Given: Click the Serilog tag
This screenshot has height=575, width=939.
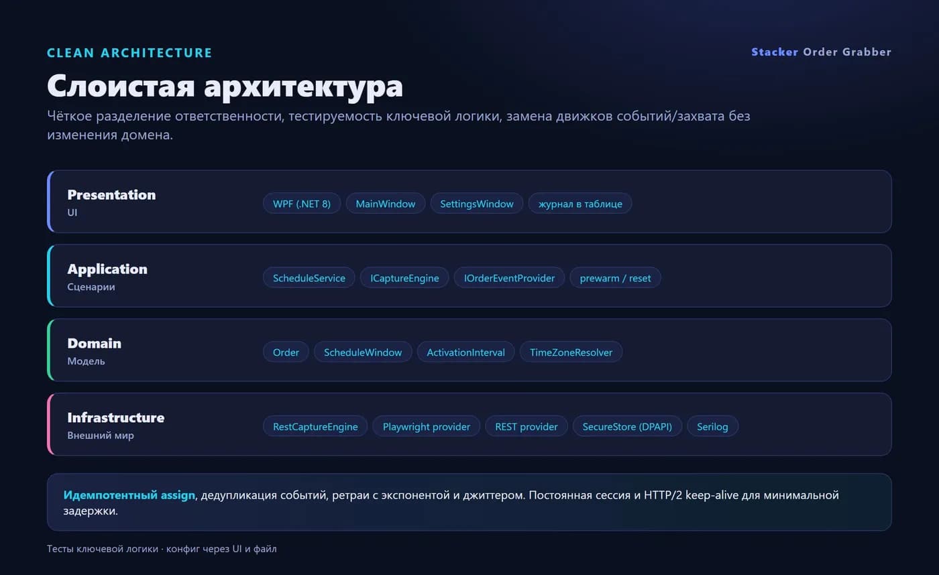Looking at the screenshot, I should (712, 427).
